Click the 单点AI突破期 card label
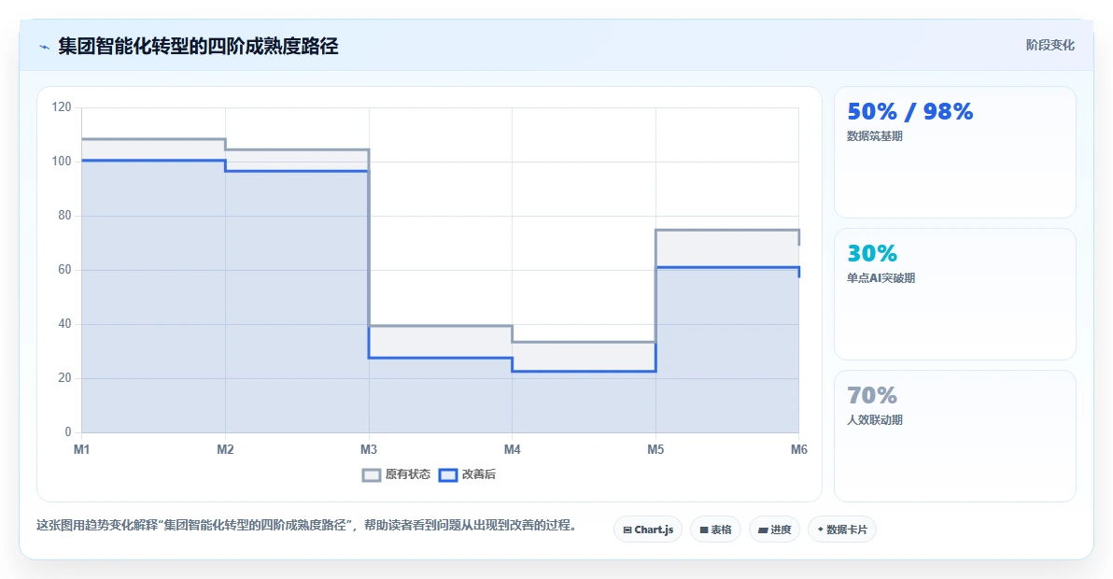This screenshot has height=579, width=1113. click(x=881, y=278)
